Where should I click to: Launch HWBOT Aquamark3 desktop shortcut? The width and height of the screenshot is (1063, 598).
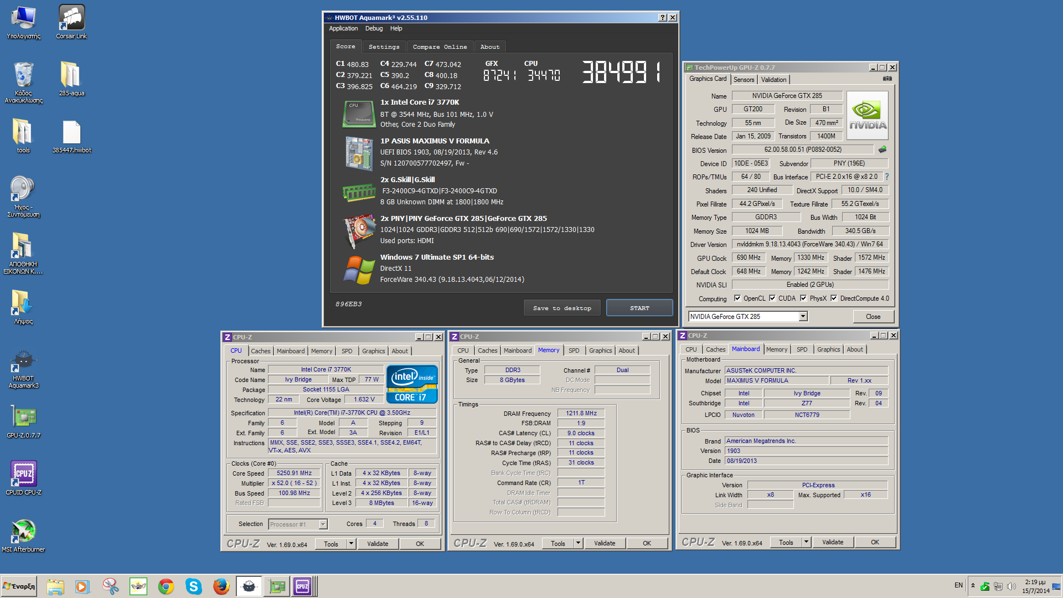[23, 369]
